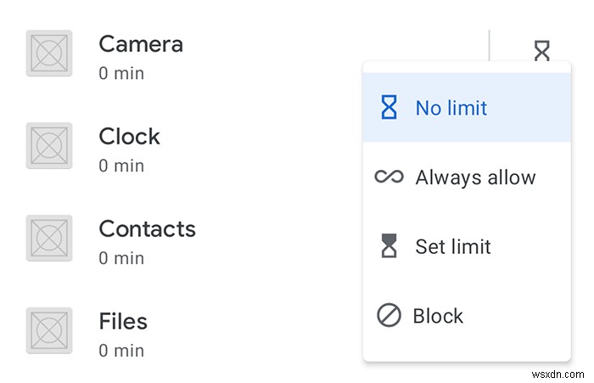The height and width of the screenshot is (383, 594).
Task: Click the "0 min" usage under Clock
Action: 121,166
